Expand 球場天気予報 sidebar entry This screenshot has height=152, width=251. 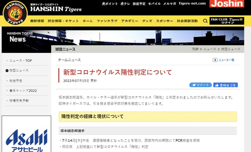19,101
